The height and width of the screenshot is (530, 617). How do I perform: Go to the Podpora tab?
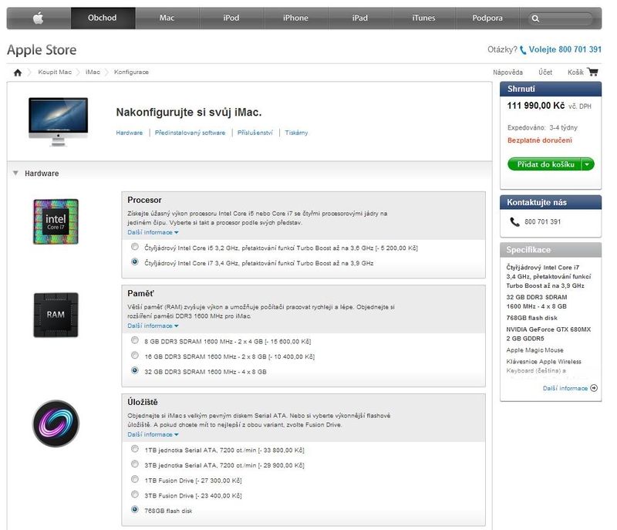487,18
